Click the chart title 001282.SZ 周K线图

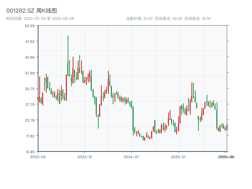[31, 10]
